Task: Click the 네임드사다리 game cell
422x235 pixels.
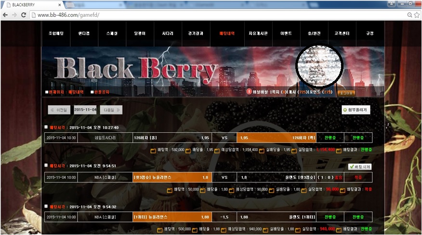Action: click(105, 138)
